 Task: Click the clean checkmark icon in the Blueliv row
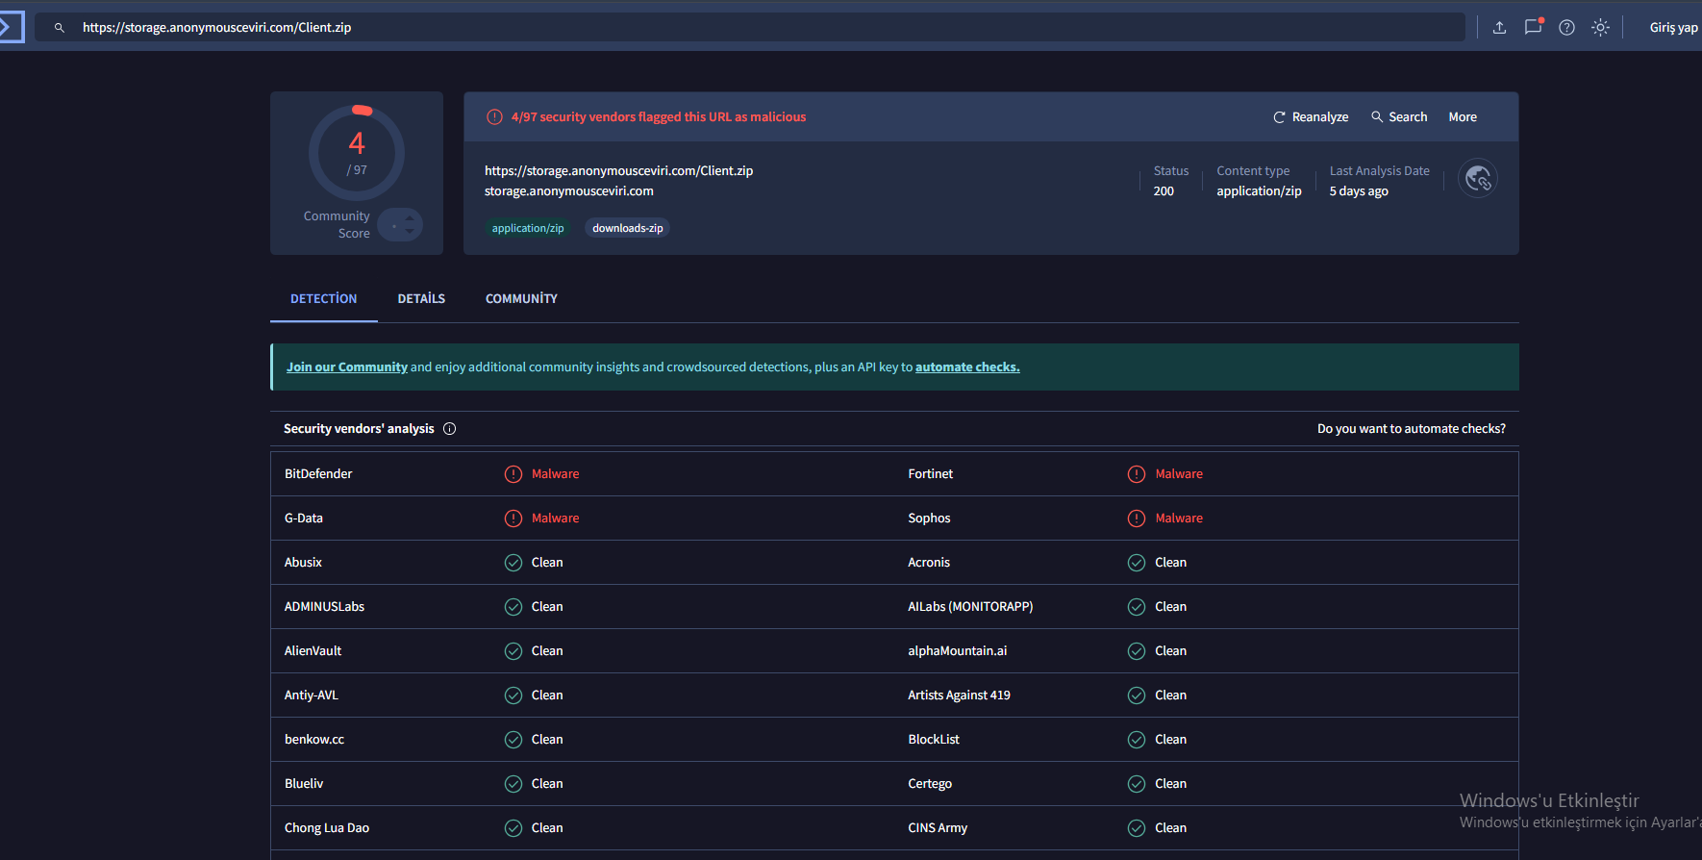coord(513,784)
